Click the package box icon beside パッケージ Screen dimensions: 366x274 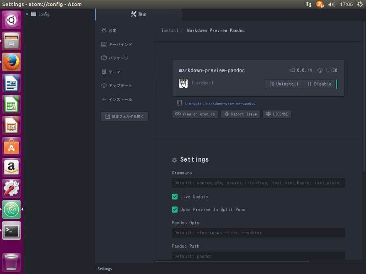point(104,58)
